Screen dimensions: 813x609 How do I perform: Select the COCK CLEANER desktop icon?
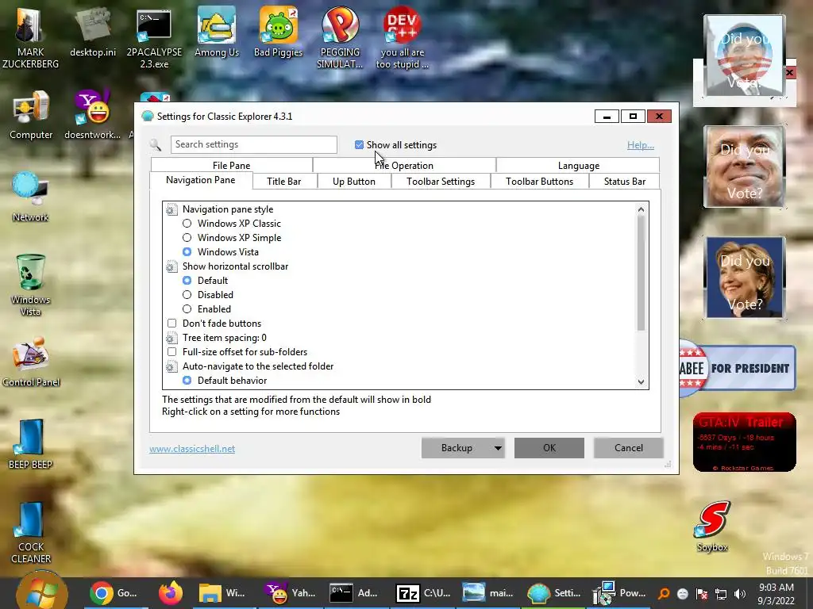pyautogui.click(x=31, y=533)
